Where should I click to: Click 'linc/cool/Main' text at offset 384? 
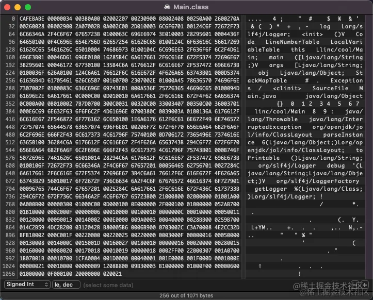(280, 111)
